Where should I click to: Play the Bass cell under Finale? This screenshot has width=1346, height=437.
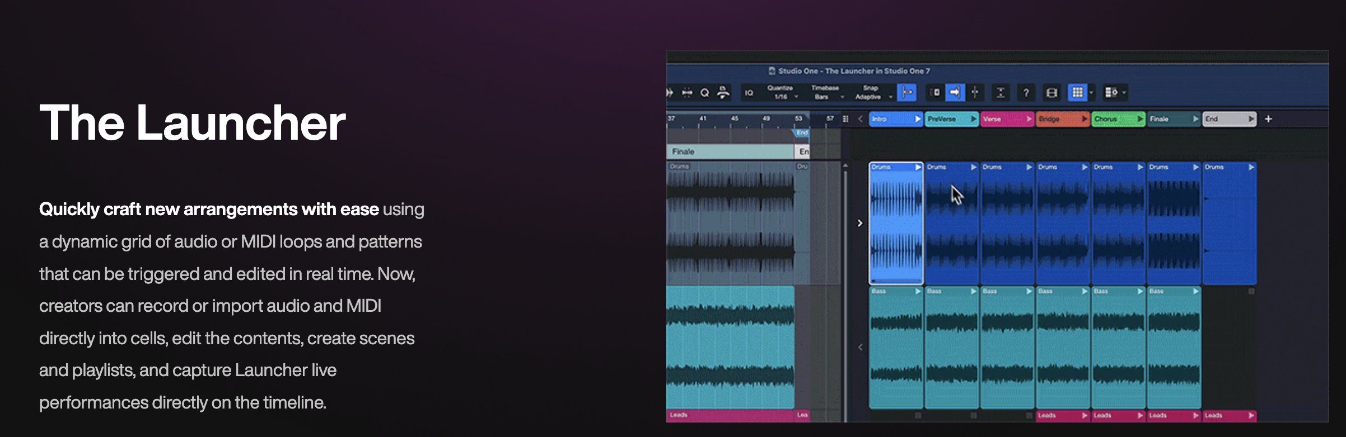[1195, 291]
